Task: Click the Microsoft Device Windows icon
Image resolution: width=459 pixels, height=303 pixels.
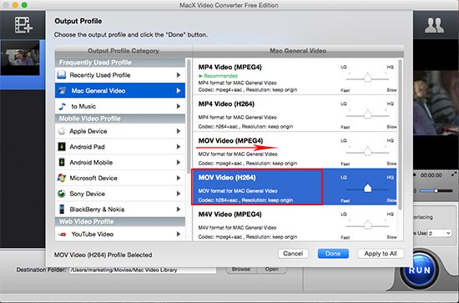Action: coord(62,178)
